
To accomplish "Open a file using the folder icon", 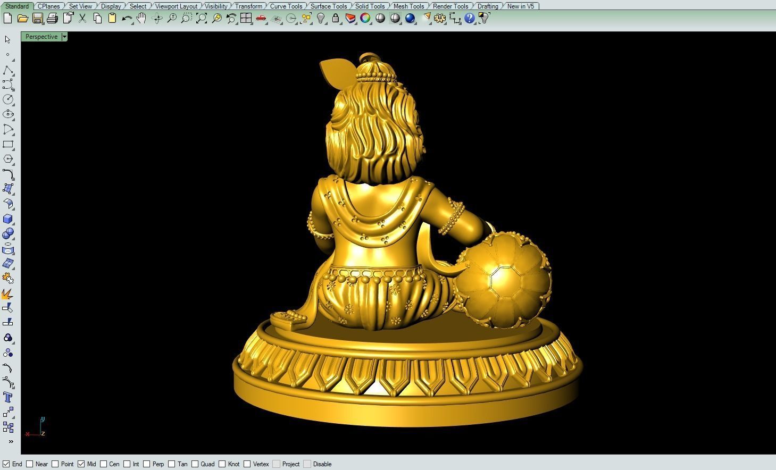I will [x=22, y=19].
